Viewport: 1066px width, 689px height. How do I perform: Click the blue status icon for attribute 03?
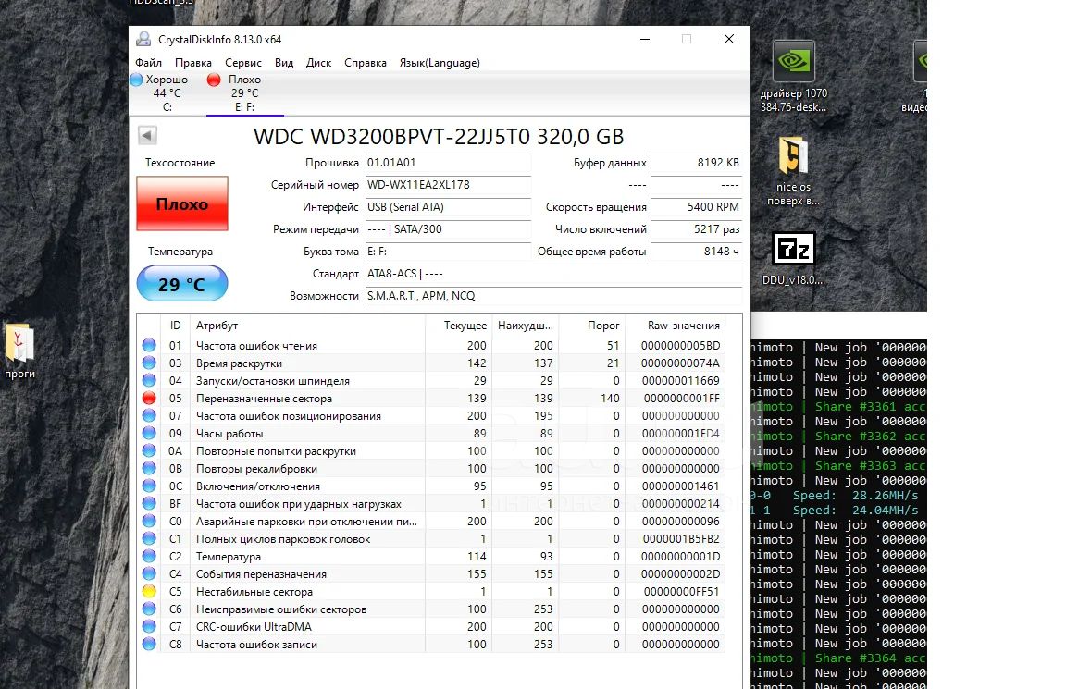pos(149,363)
